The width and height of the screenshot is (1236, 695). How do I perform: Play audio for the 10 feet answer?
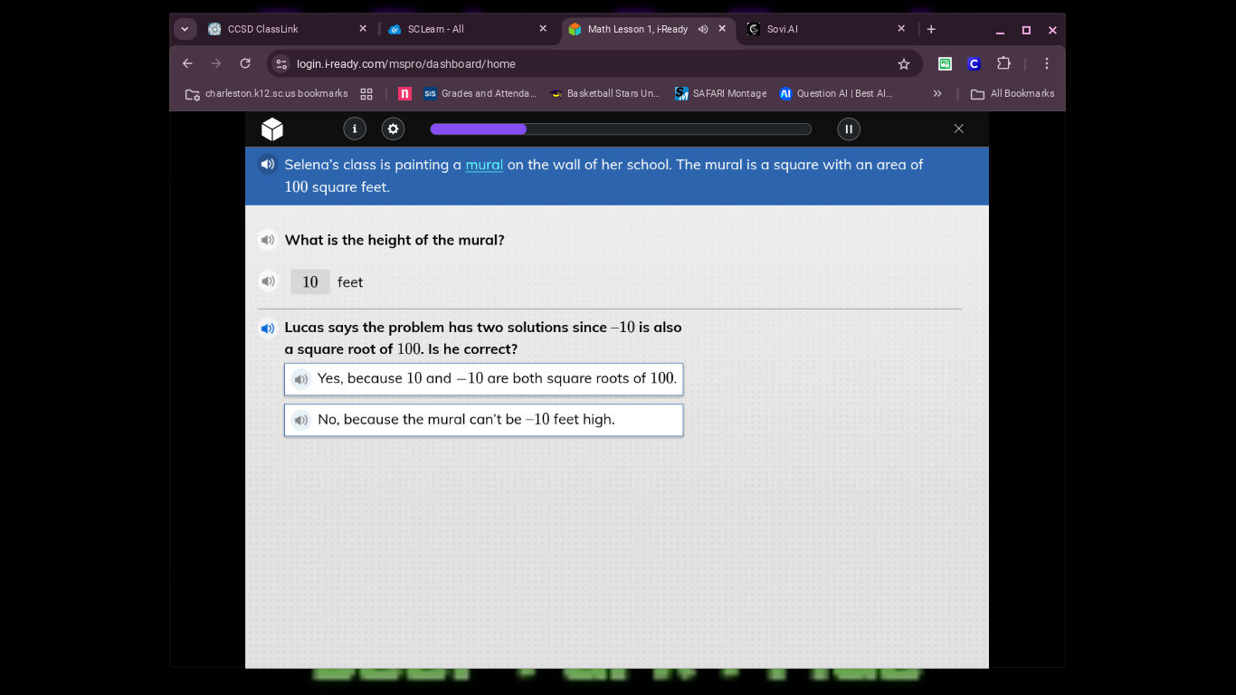click(x=267, y=281)
